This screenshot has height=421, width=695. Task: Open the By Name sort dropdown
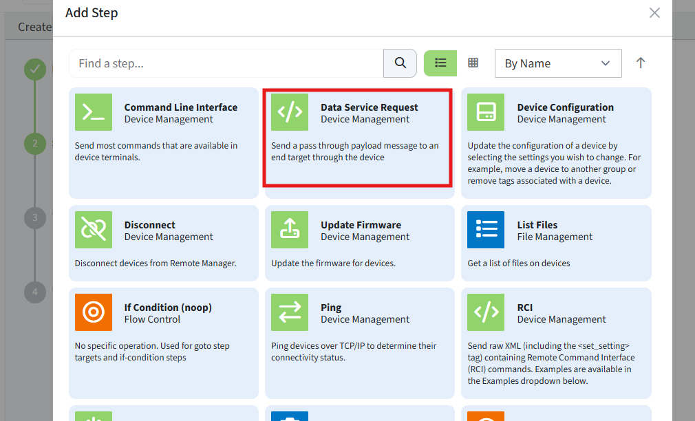(557, 63)
